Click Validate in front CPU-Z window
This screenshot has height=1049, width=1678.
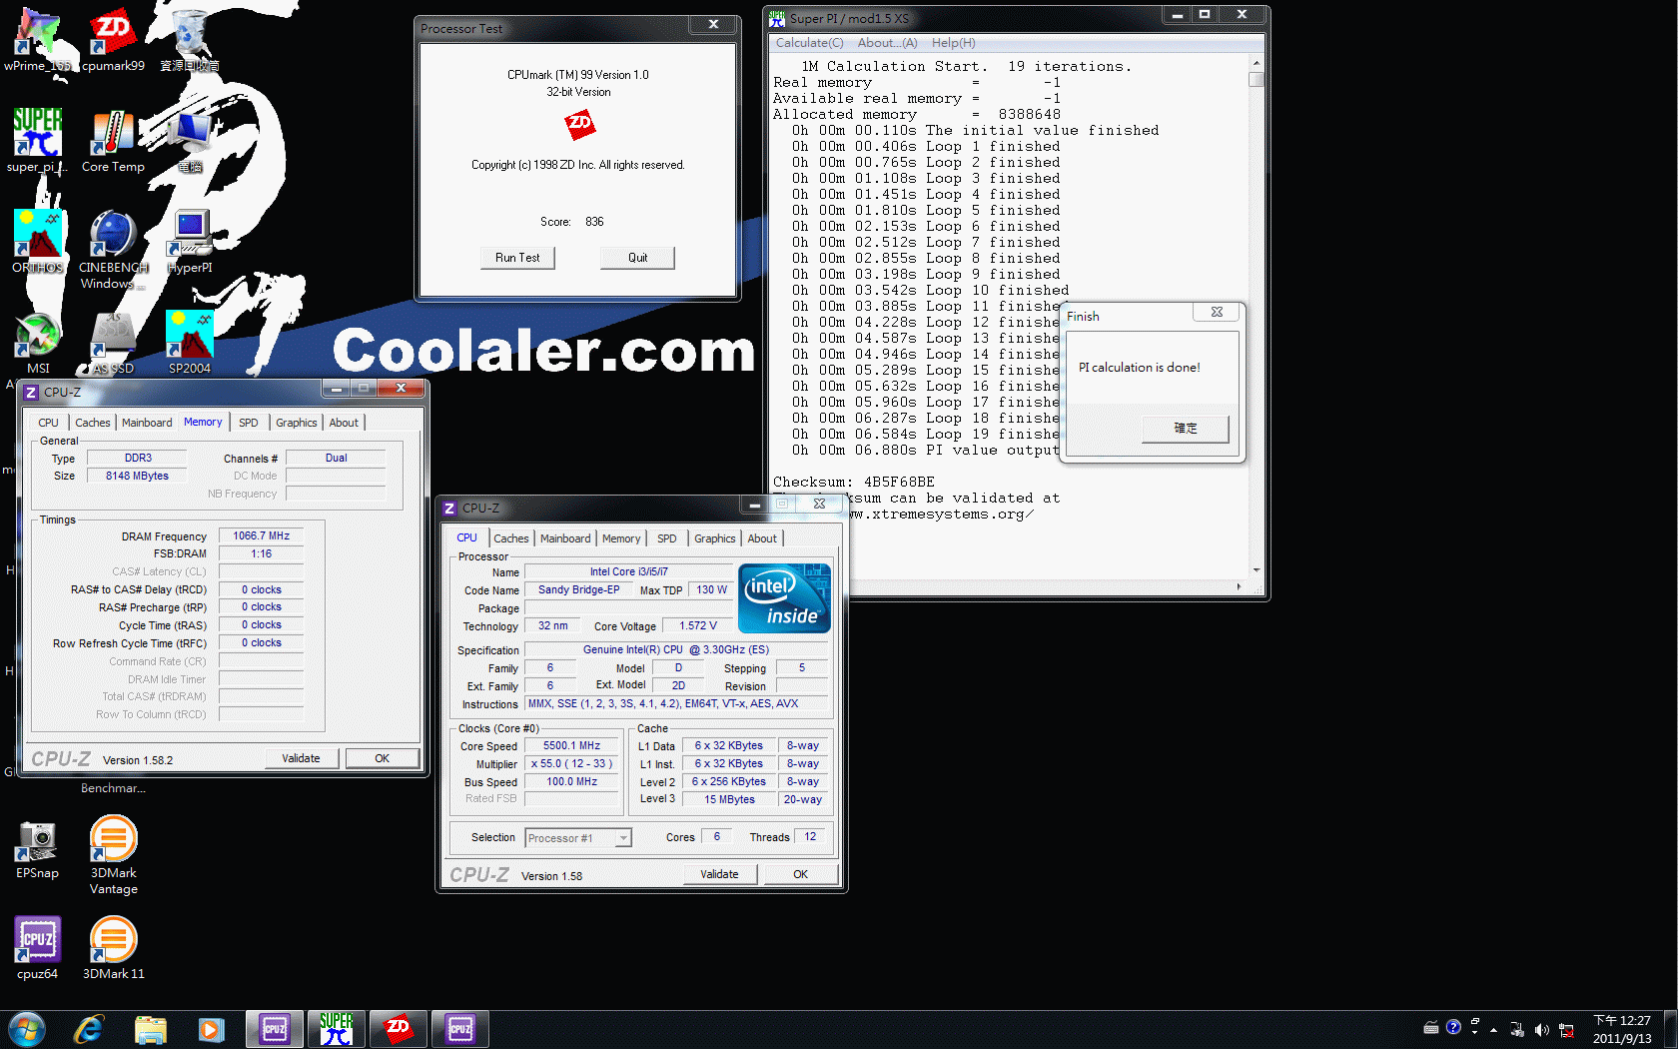719,874
